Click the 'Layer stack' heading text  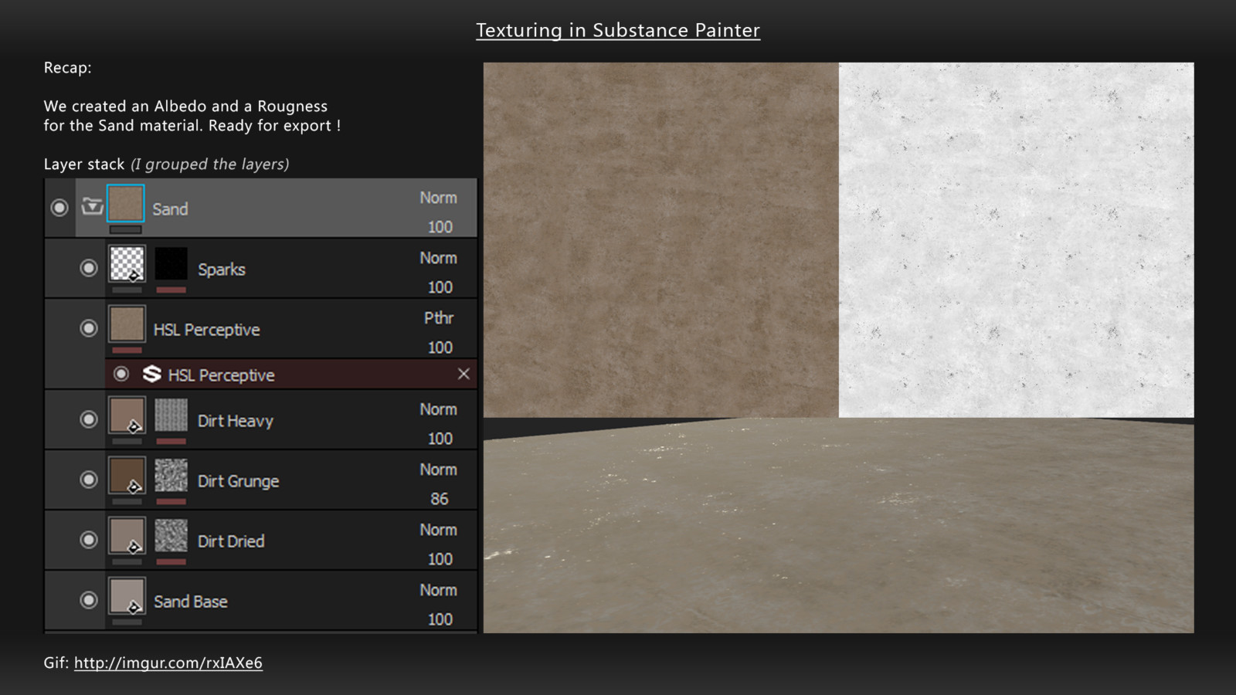pyautogui.click(x=84, y=164)
